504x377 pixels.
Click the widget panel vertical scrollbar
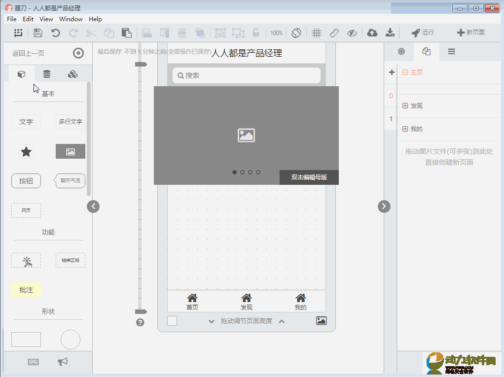(89, 139)
